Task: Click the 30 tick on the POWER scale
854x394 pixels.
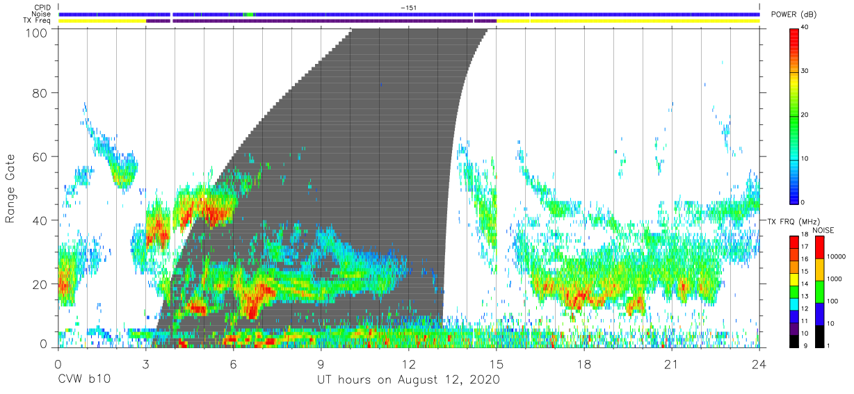Action: coord(805,72)
